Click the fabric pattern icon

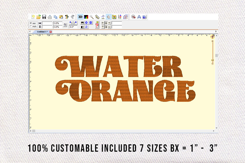pos(126,17)
